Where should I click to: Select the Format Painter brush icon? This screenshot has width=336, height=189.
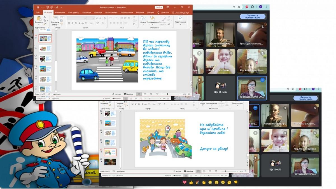45,24
